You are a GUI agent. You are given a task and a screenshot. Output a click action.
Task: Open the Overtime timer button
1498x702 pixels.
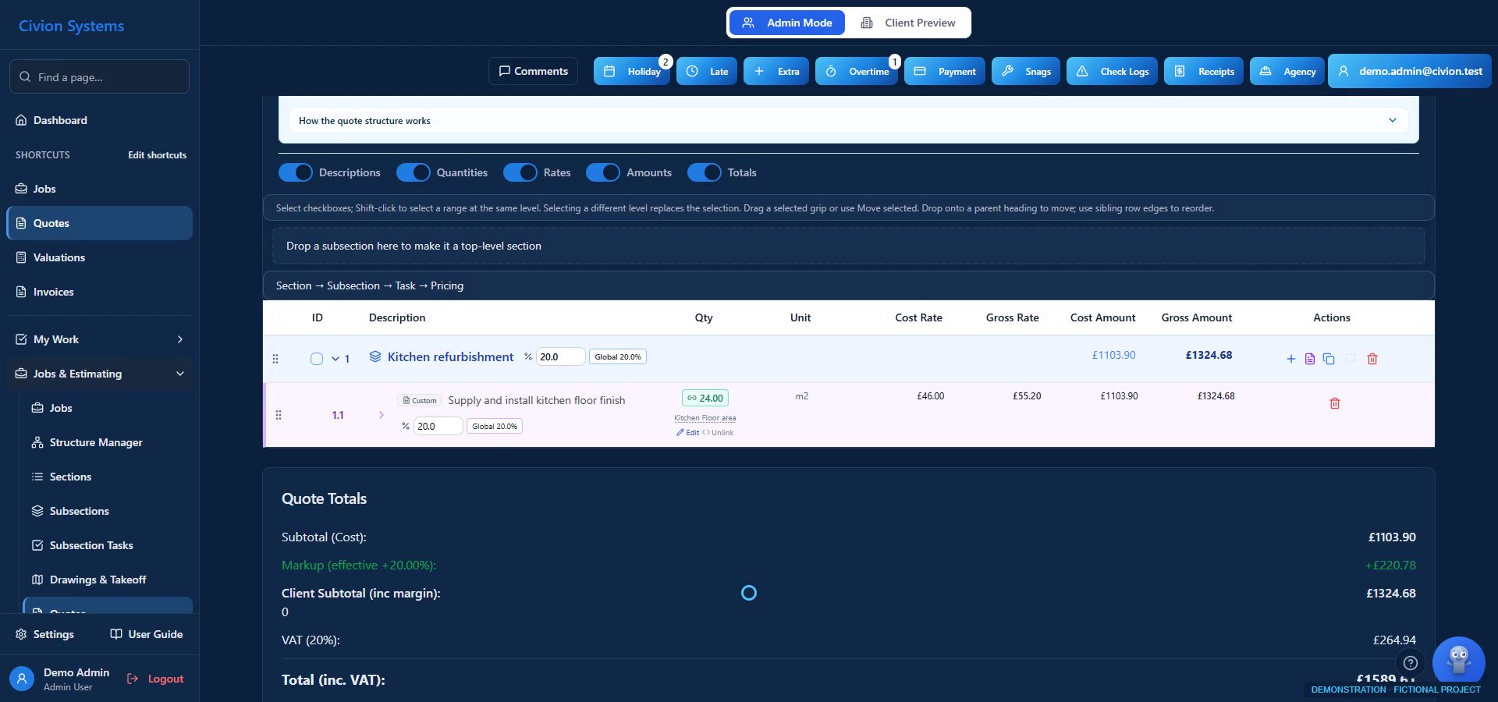857,71
